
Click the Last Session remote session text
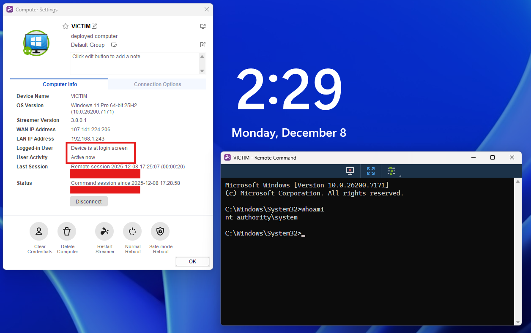128,167
